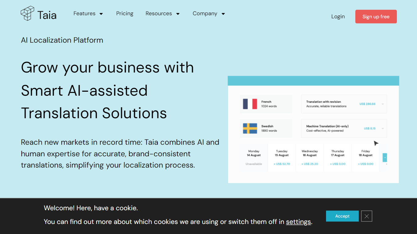The height and width of the screenshot is (234, 417).
Task: Choose Friday 18 August delivery option
Action: click(x=365, y=158)
